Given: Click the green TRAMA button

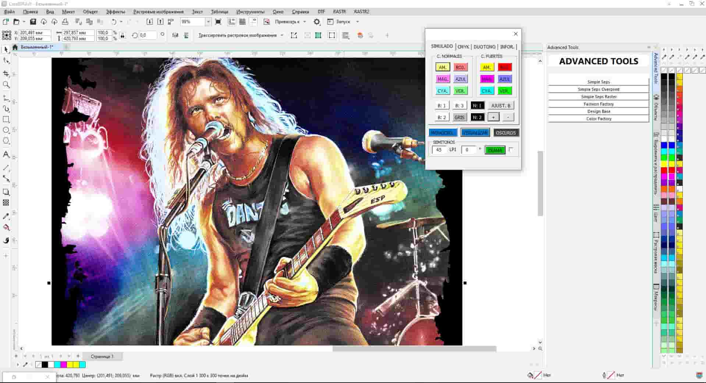Looking at the screenshot, I should point(495,150).
